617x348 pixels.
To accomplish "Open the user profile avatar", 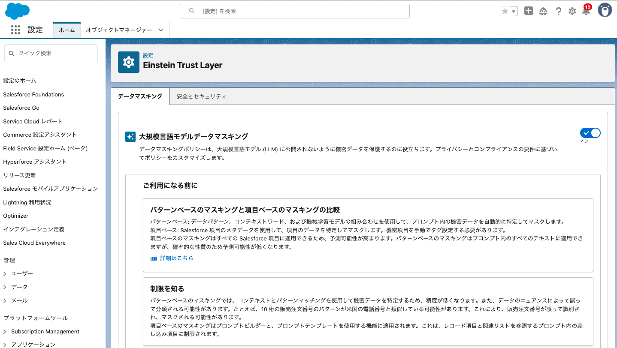I will point(605,10).
